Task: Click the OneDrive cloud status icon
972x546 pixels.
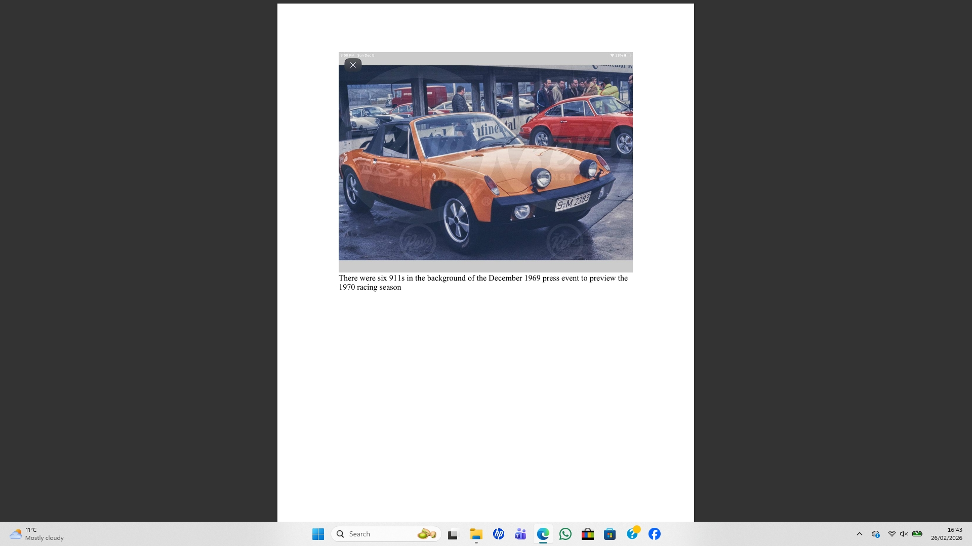Action: click(x=875, y=534)
